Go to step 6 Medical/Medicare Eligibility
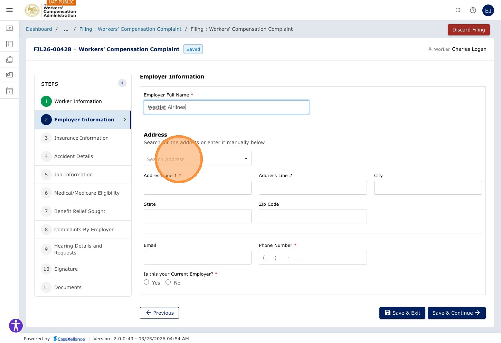Viewport: 501px width, 343px height. coord(83,193)
